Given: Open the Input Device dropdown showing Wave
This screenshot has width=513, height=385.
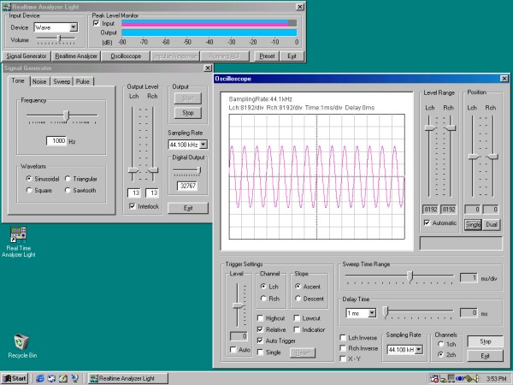Looking at the screenshot, I should [x=74, y=27].
